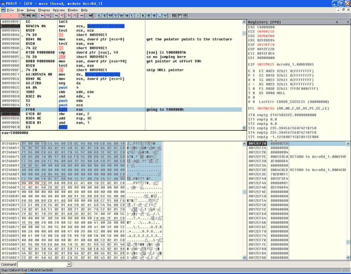Toggle the C flag value in registers
This screenshot has width=351, height=274.
(254, 71)
